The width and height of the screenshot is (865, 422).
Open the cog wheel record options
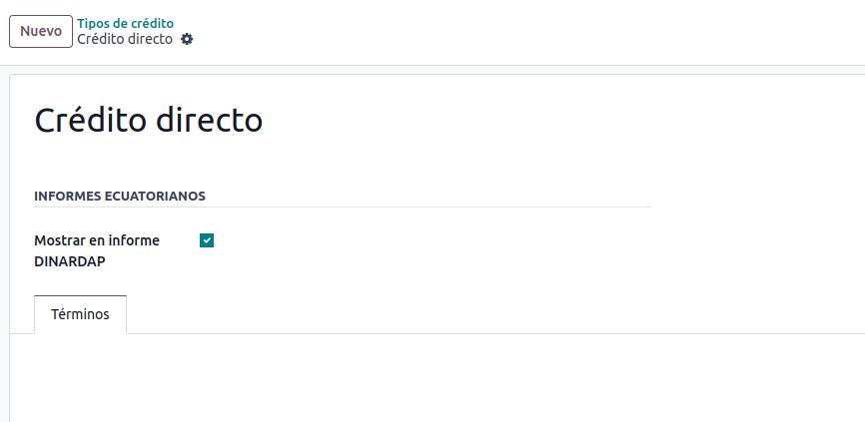click(x=187, y=39)
